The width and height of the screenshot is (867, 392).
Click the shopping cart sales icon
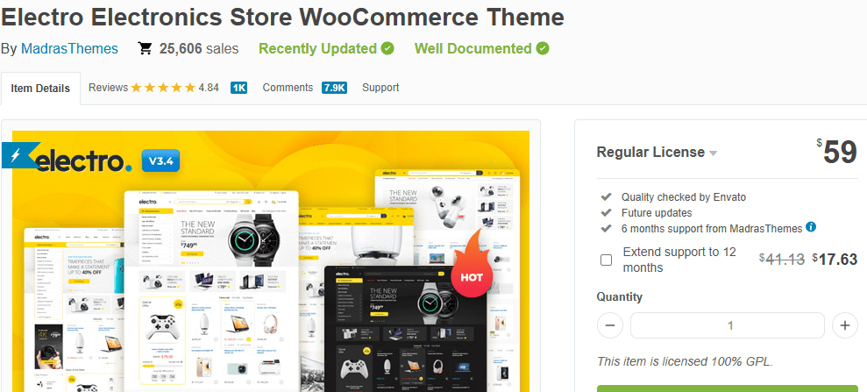145,48
